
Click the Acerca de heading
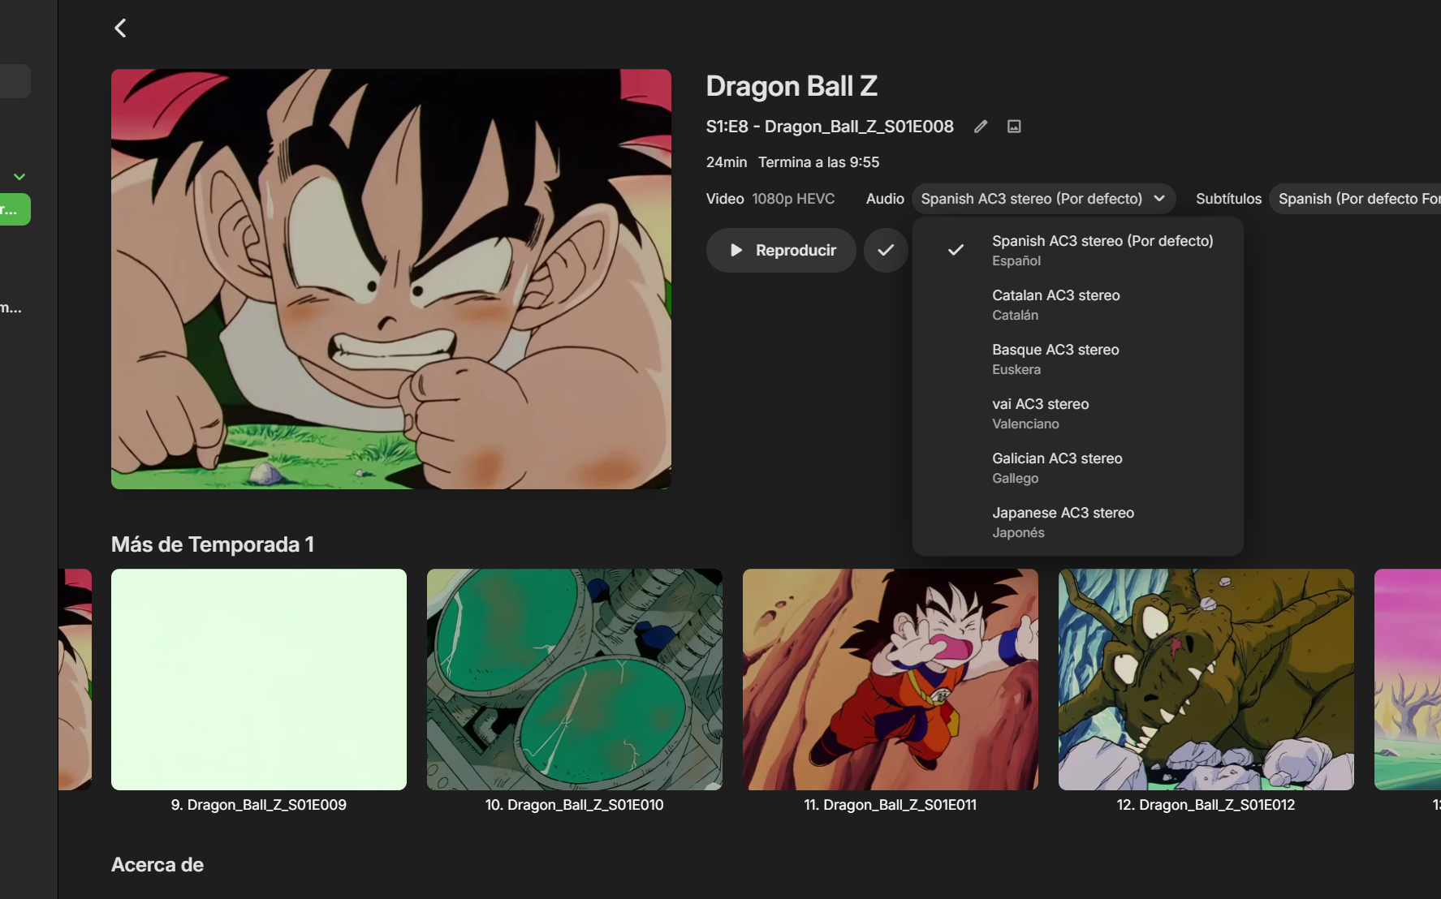tap(157, 865)
